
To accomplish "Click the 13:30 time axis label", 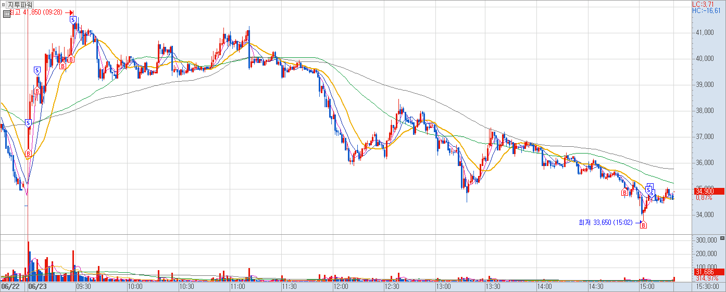I will click(x=493, y=286).
